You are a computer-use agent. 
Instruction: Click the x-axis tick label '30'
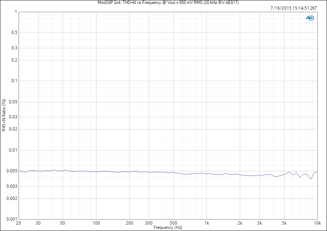(38, 223)
